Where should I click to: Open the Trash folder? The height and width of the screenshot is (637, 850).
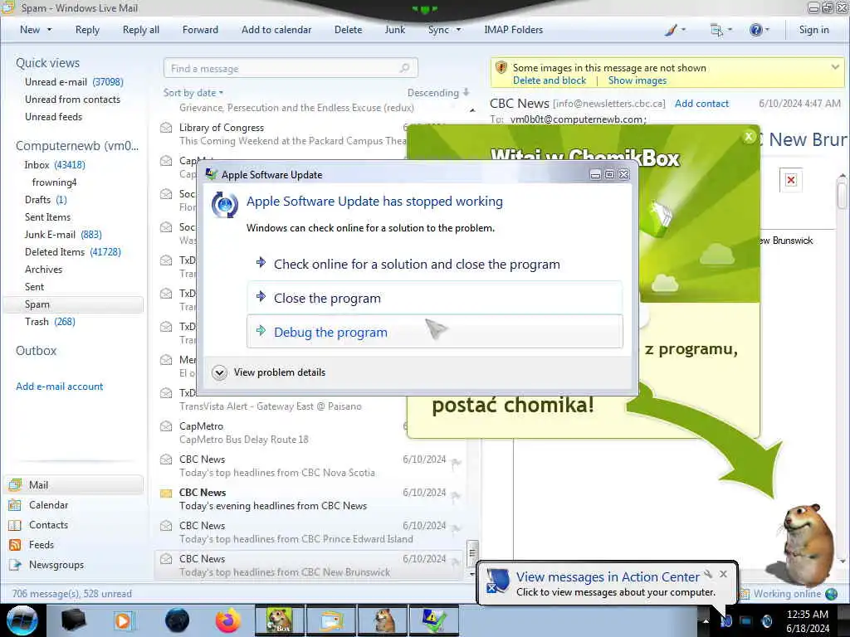(50, 322)
